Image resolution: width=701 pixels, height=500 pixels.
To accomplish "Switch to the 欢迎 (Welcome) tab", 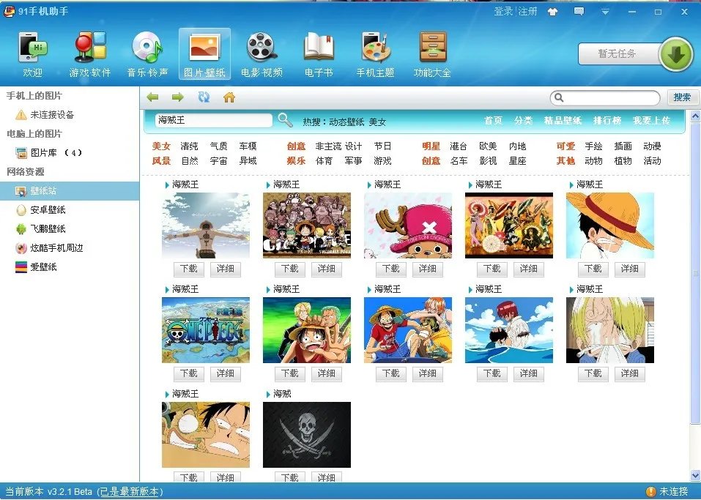I will coord(32,53).
